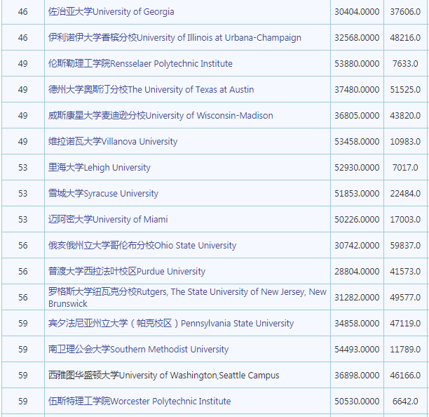Select enrollment value 10983.0
The height and width of the screenshot is (417, 429).
405,142
